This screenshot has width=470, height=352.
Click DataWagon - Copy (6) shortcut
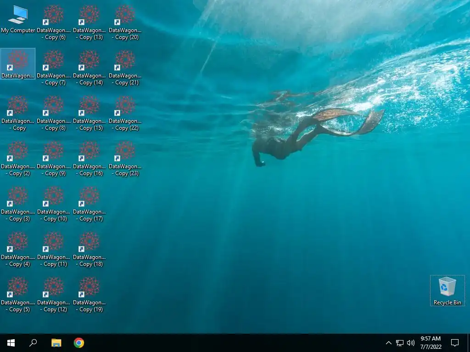pos(54,23)
